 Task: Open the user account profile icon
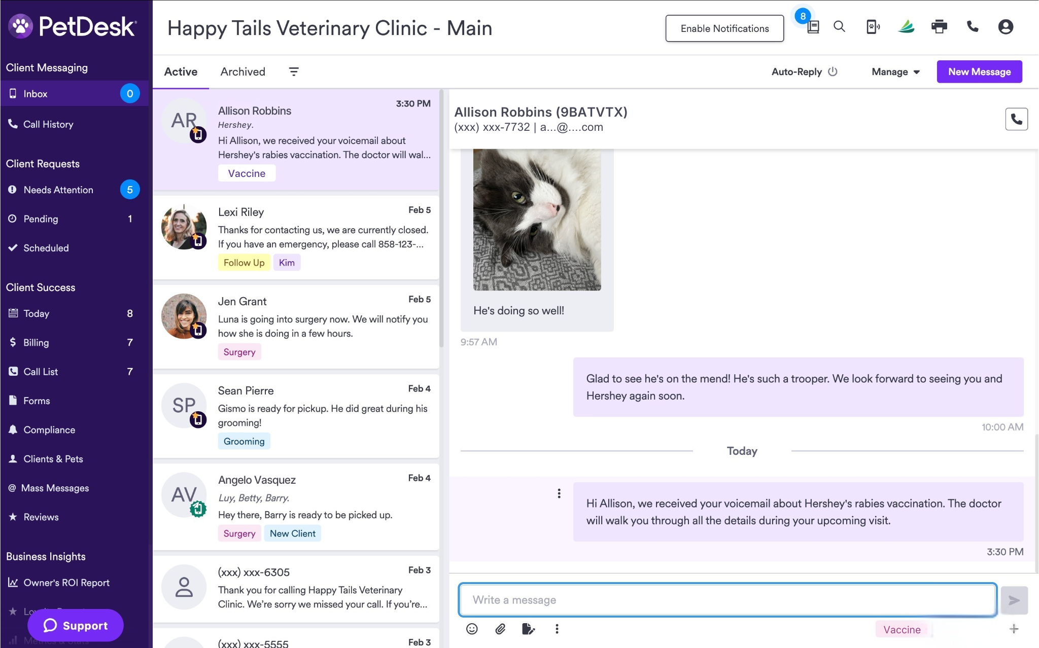point(1006,27)
